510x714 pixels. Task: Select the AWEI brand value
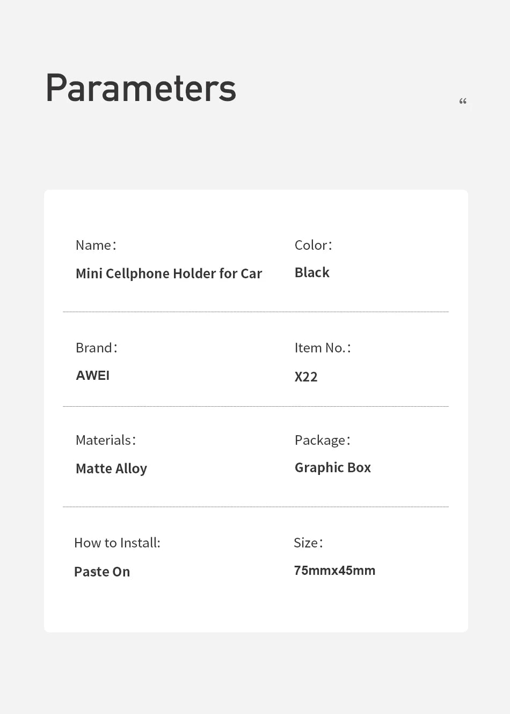click(x=93, y=376)
